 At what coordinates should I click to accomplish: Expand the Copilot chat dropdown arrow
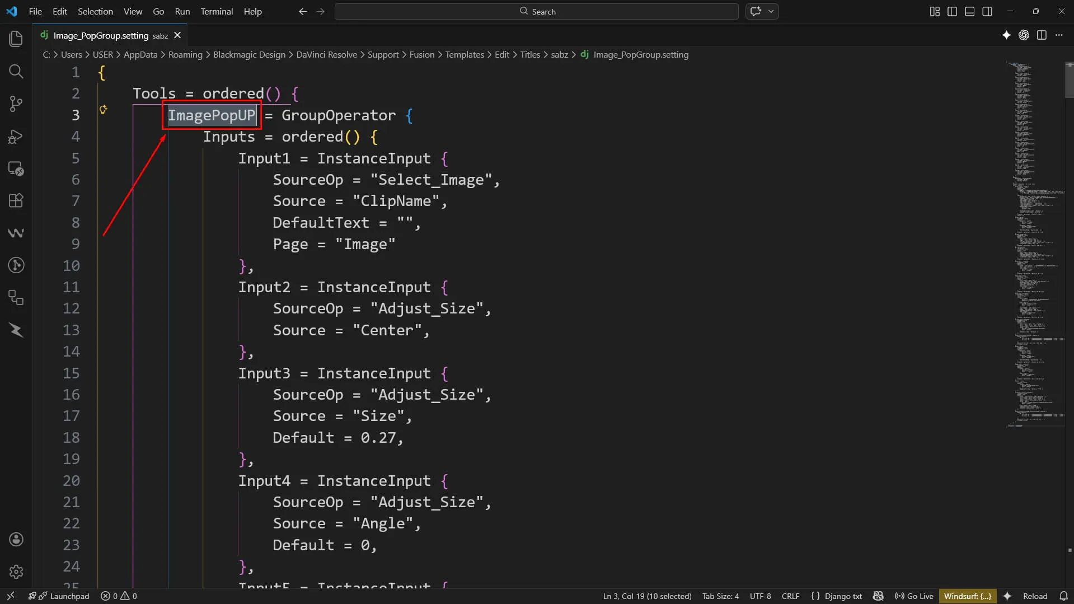pos(771,11)
